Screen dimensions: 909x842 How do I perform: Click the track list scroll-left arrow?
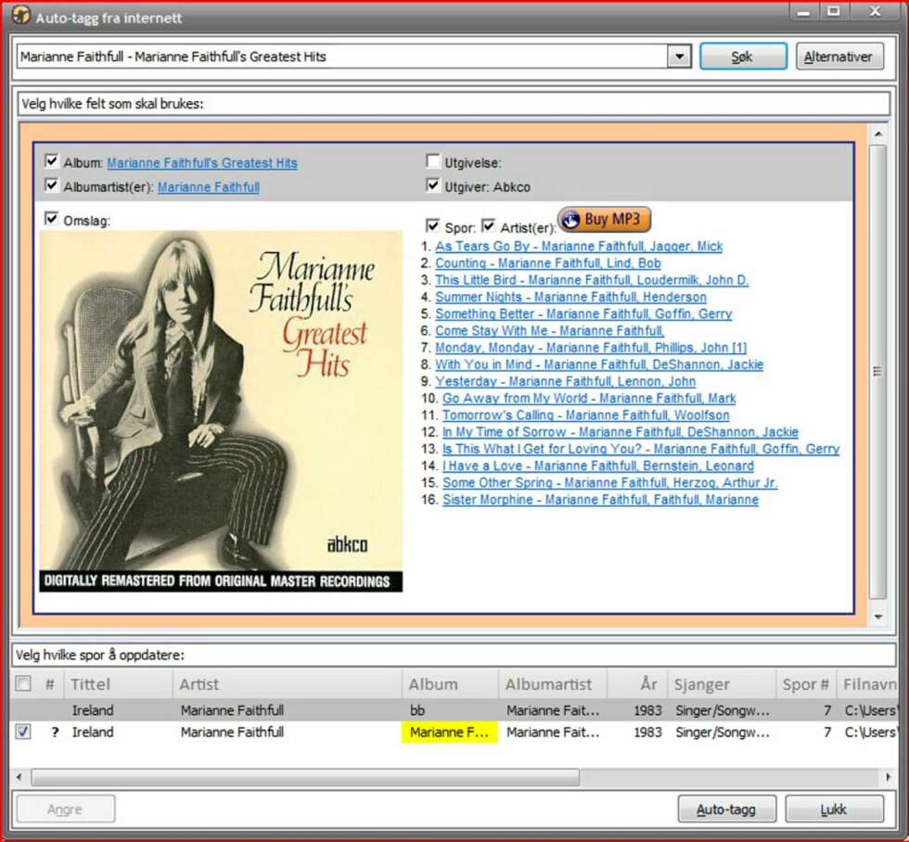(x=19, y=777)
